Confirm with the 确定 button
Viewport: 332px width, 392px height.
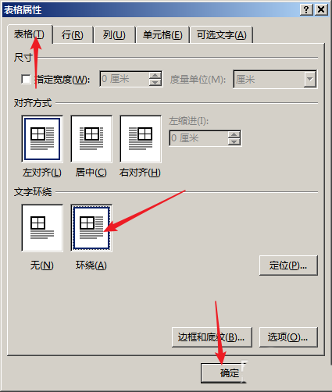(223, 373)
